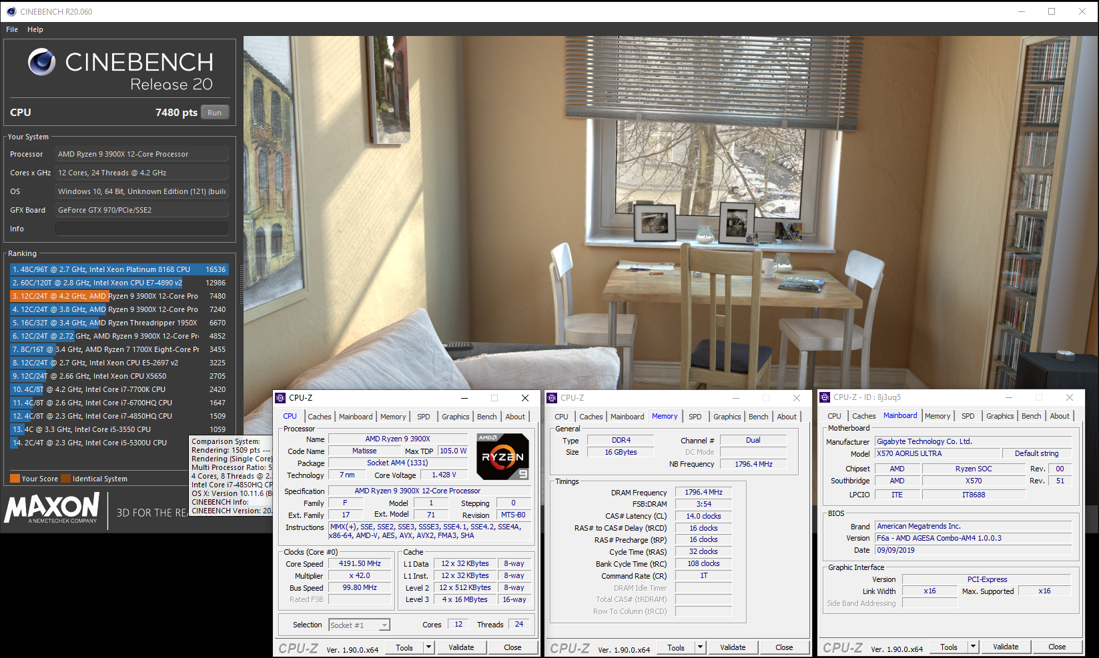Select ranking row Ryzen 7 1700X Eight-Core

coord(119,349)
